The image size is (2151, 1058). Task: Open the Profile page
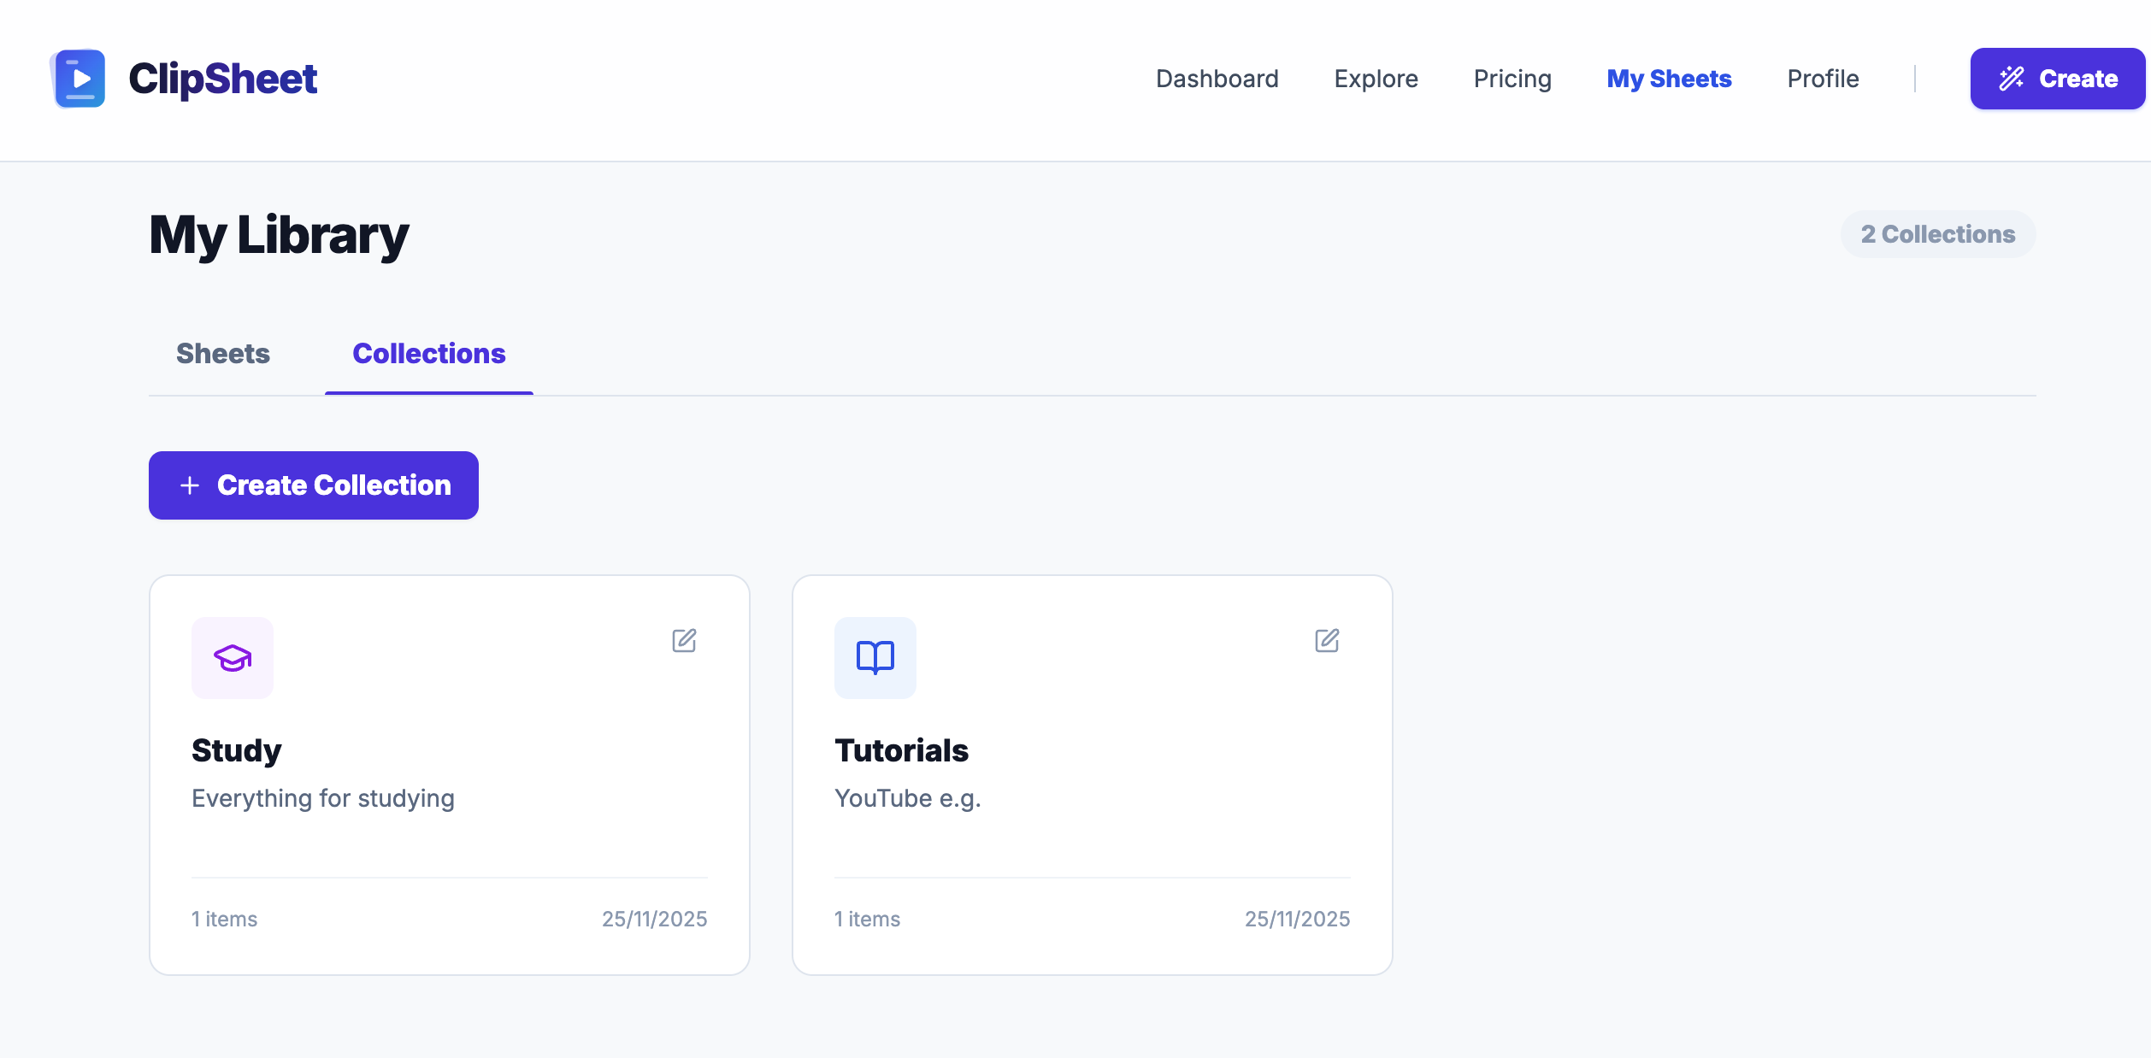[x=1823, y=79]
